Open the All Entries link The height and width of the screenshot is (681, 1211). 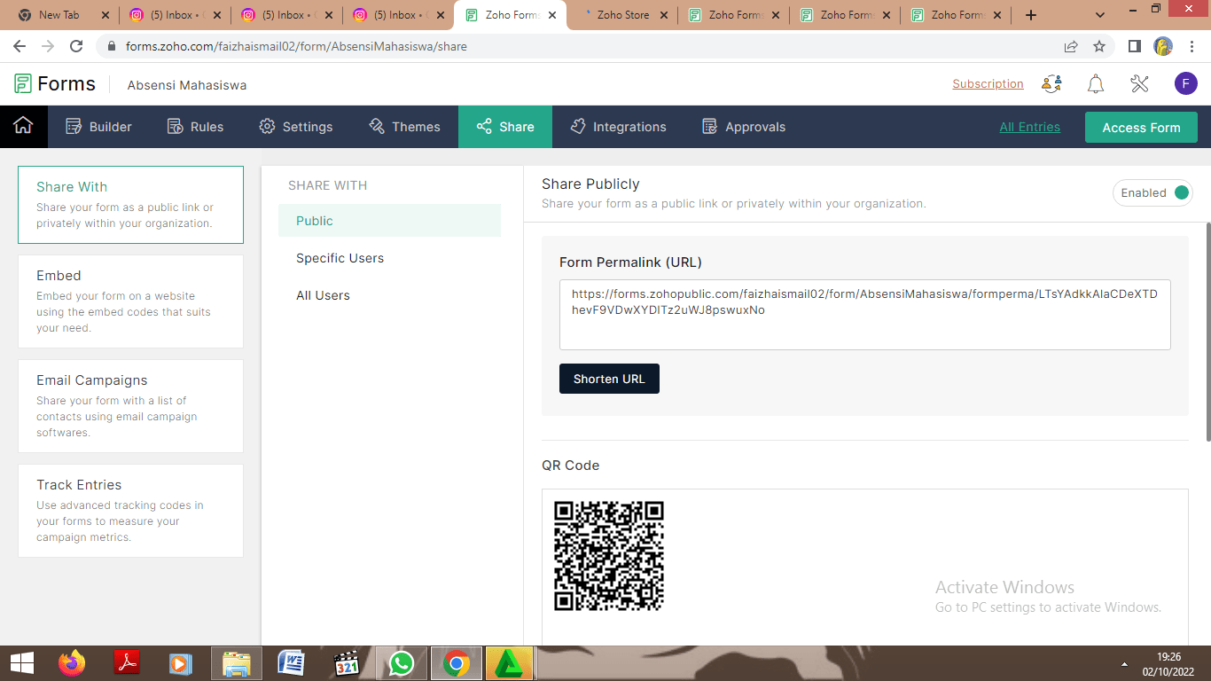(1029, 127)
